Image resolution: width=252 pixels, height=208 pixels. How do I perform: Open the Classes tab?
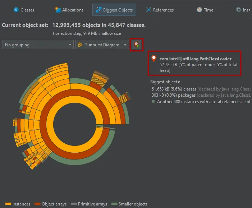(x=24, y=10)
